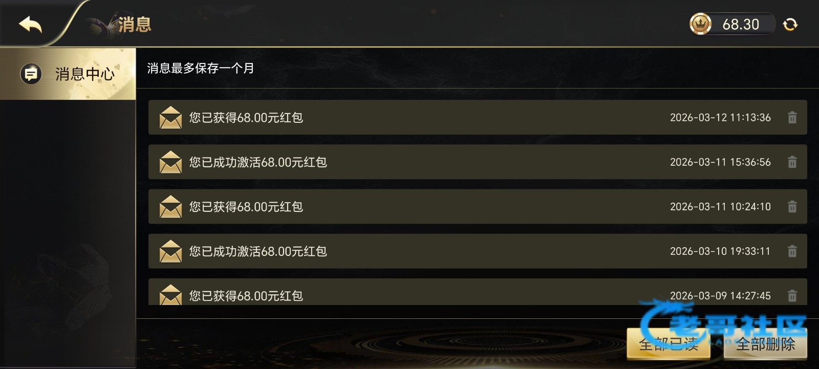Click the 消息中心 chat bubble icon
This screenshot has width=819, height=369.
(31, 74)
